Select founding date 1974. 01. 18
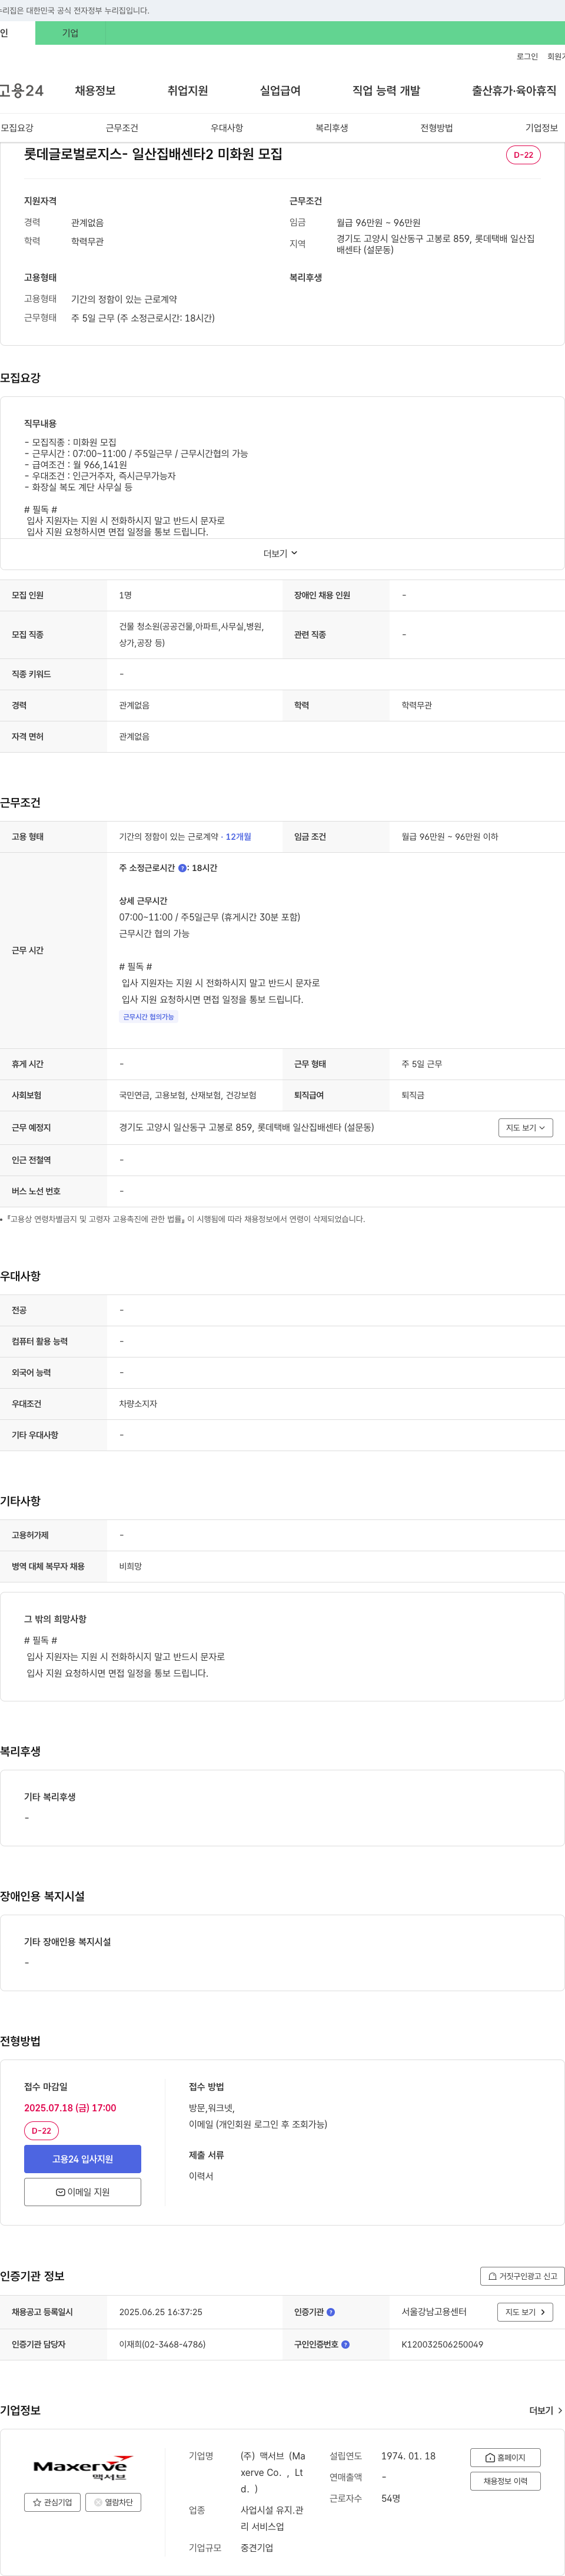The height and width of the screenshot is (2576, 565). point(408,2456)
